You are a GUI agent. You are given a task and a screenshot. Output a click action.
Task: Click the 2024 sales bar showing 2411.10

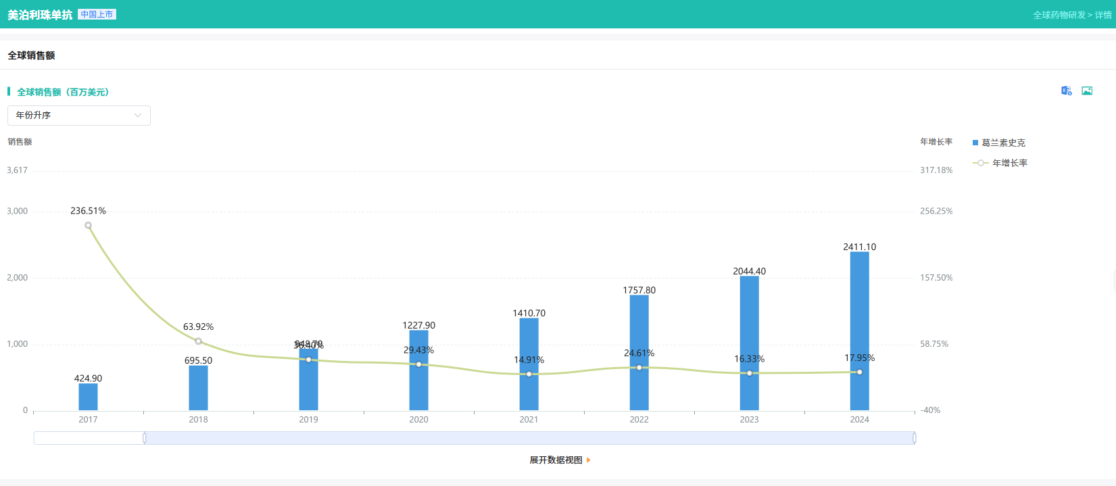click(859, 331)
